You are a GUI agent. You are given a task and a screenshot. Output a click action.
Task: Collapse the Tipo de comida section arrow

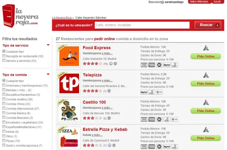pos(48,75)
